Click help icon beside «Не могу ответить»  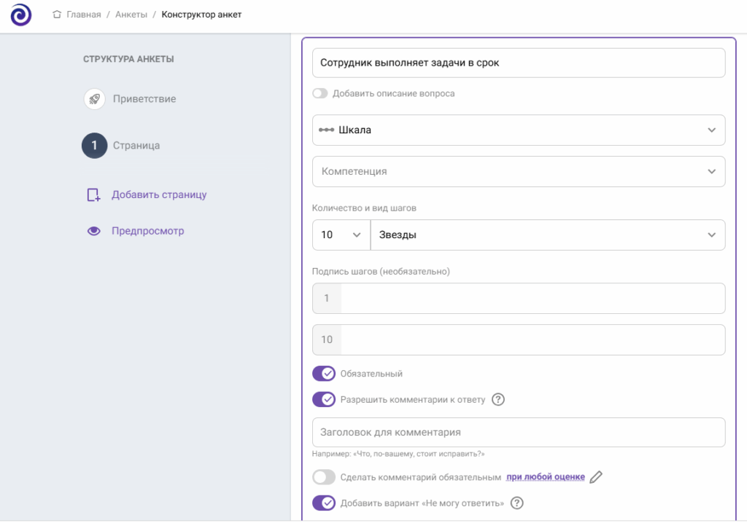[517, 503]
